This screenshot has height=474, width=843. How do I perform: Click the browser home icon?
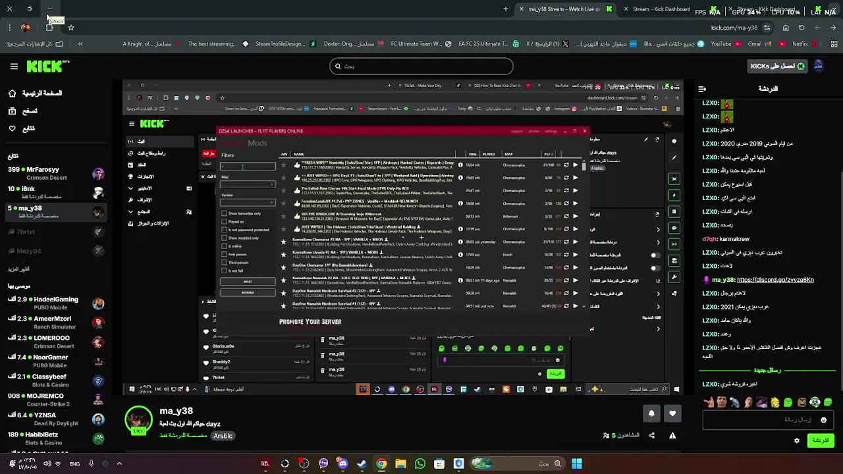[786, 28]
